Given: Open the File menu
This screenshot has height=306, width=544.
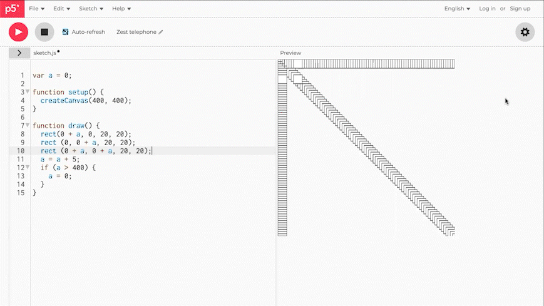Looking at the screenshot, I should tap(36, 9).
